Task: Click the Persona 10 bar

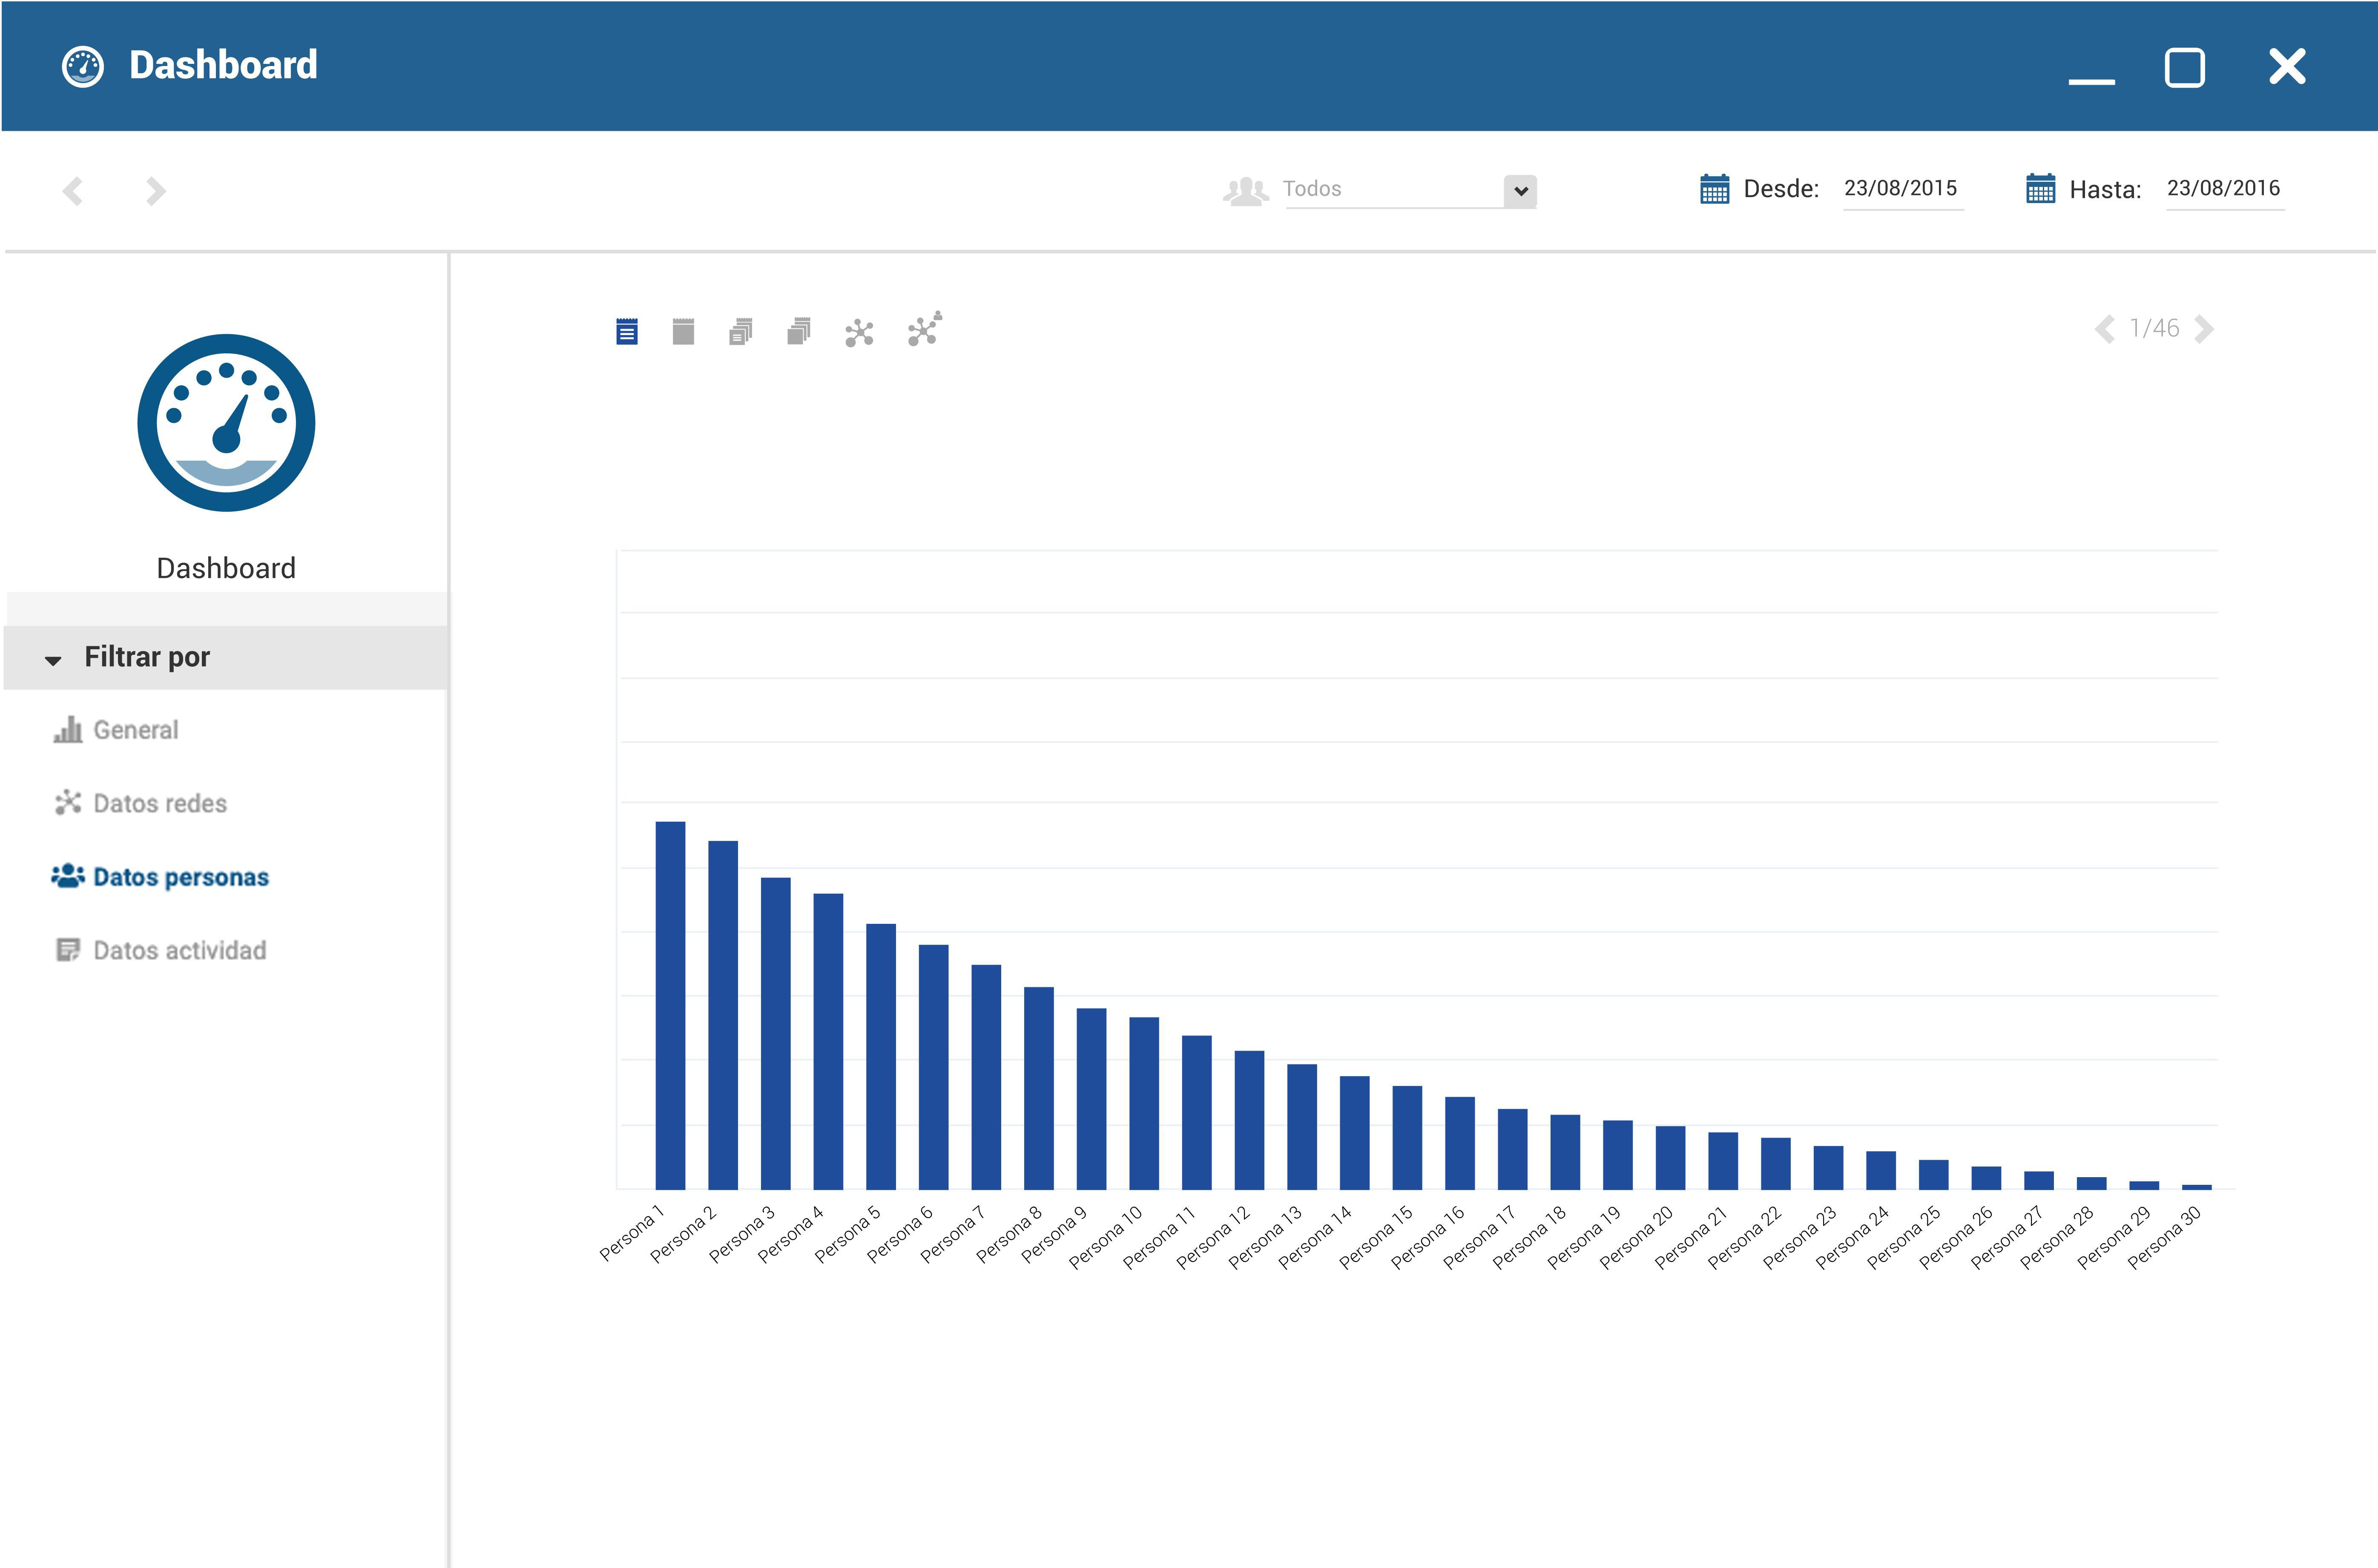Action: [x=1144, y=1103]
